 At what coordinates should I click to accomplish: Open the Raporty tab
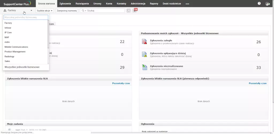pyautogui.click(x=154, y=4)
